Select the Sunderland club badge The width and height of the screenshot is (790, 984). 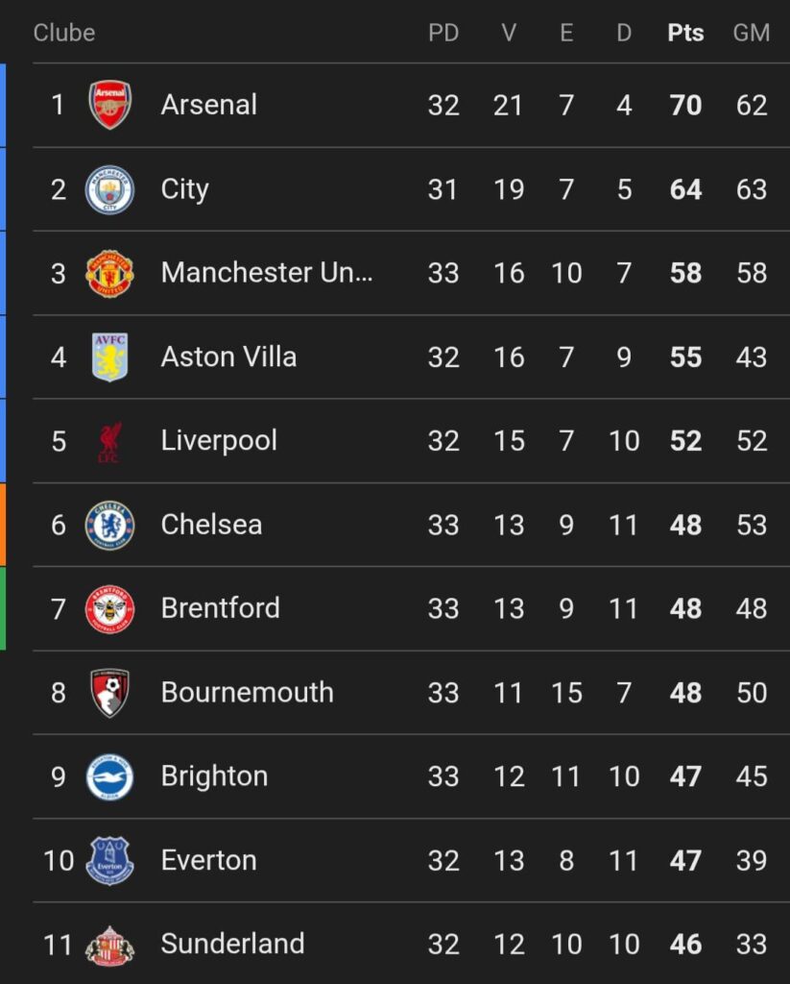(109, 945)
